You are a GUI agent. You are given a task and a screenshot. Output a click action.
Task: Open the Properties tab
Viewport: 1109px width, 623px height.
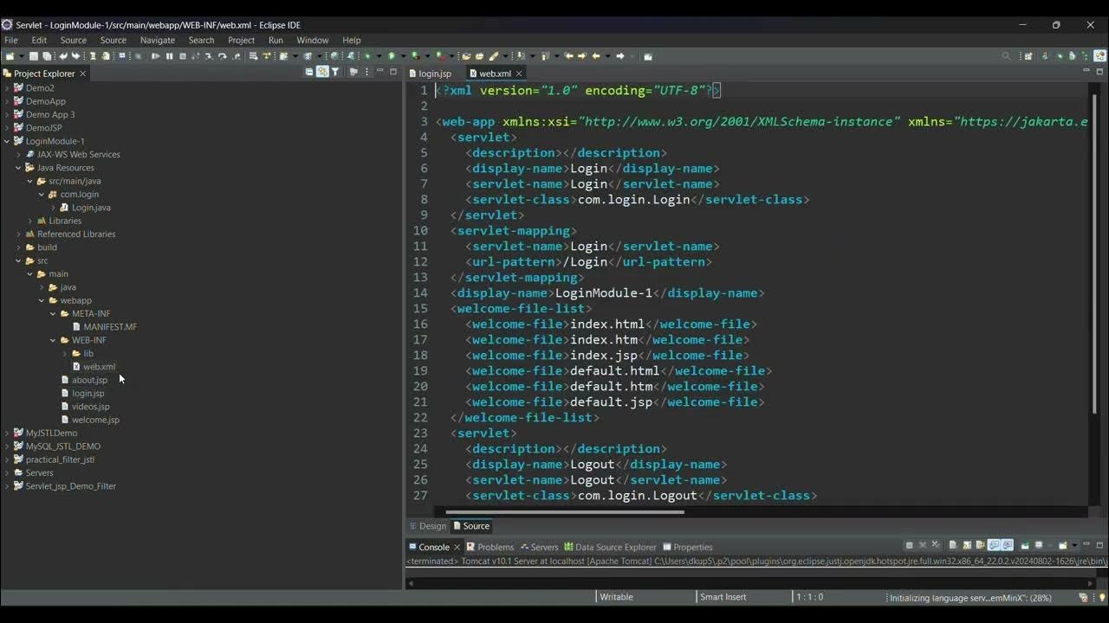coord(688,547)
